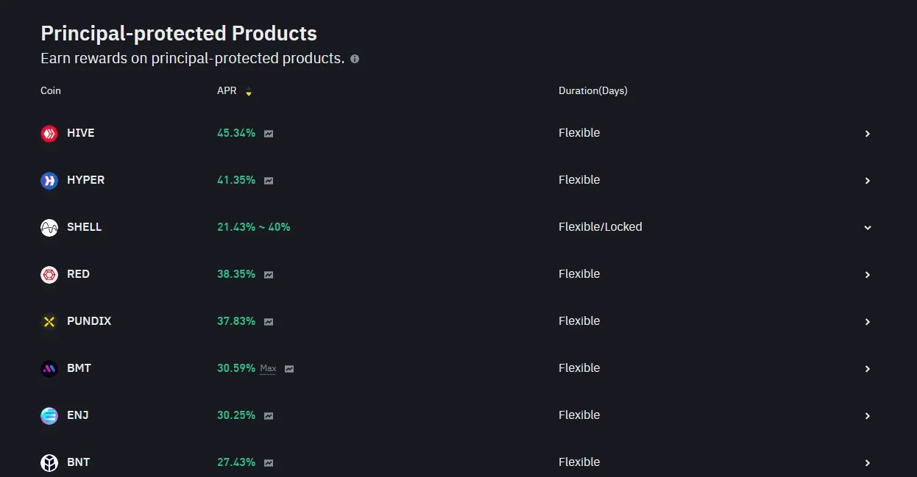Viewport: 917px width, 477px height.
Task: Click the chart icon next to BMT Max
Action: [x=289, y=369]
